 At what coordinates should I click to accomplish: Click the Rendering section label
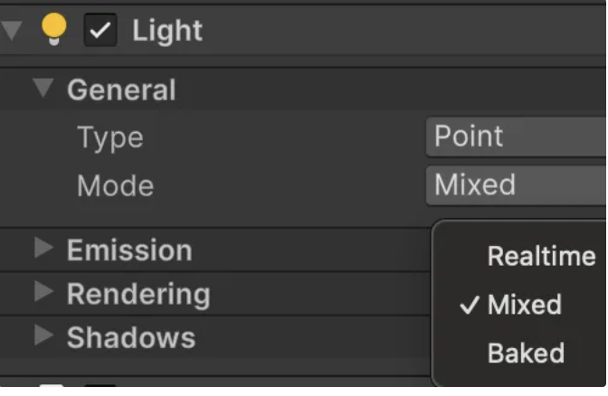tap(138, 294)
